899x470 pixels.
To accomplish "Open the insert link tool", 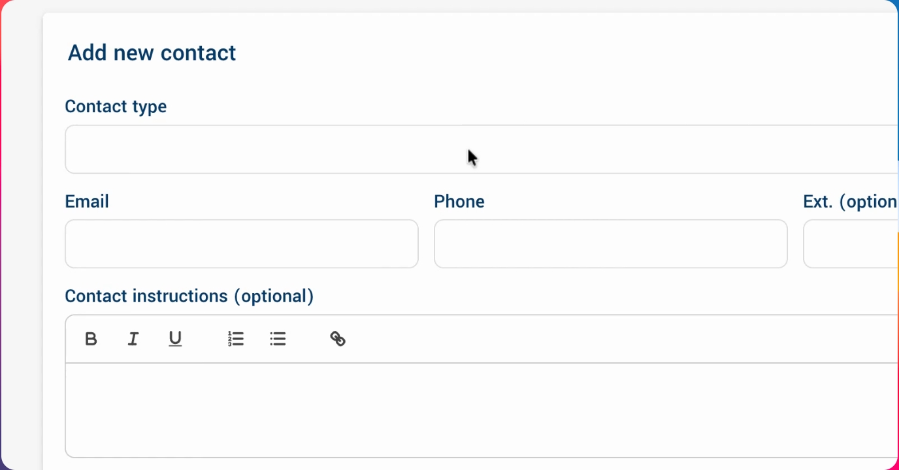I will click(x=338, y=339).
